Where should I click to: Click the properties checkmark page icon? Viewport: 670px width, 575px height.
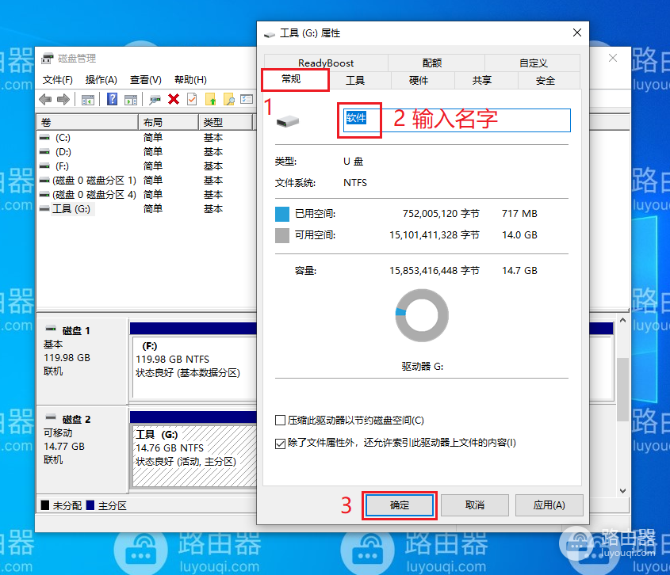tap(192, 99)
